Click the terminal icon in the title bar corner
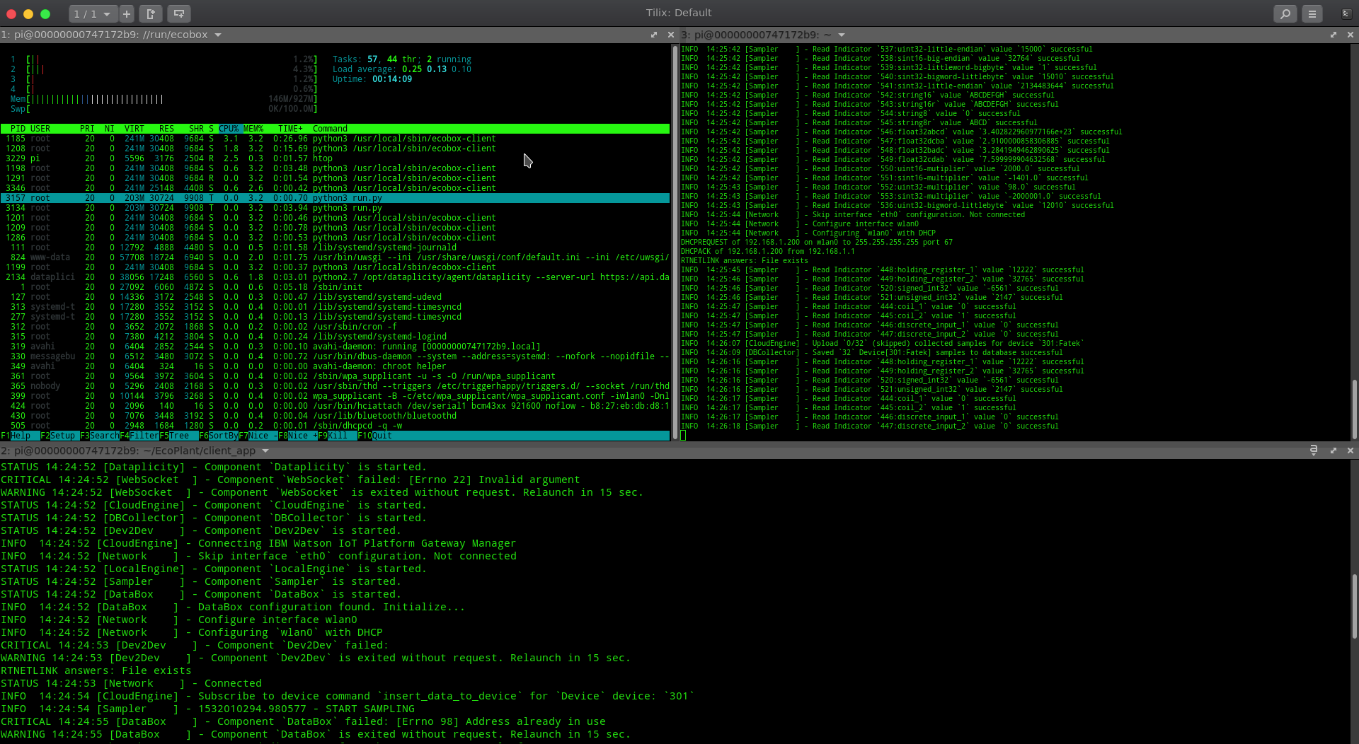 coord(1346,13)
